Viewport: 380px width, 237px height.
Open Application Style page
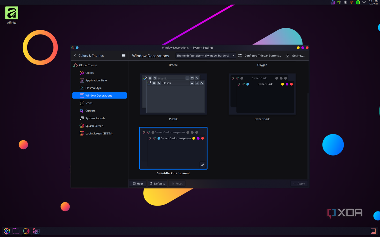coord(100,80)
